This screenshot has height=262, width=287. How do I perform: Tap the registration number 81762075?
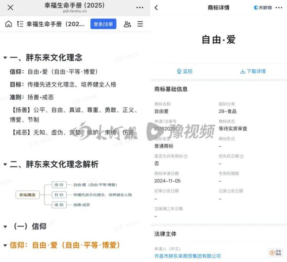coord(165,129)
